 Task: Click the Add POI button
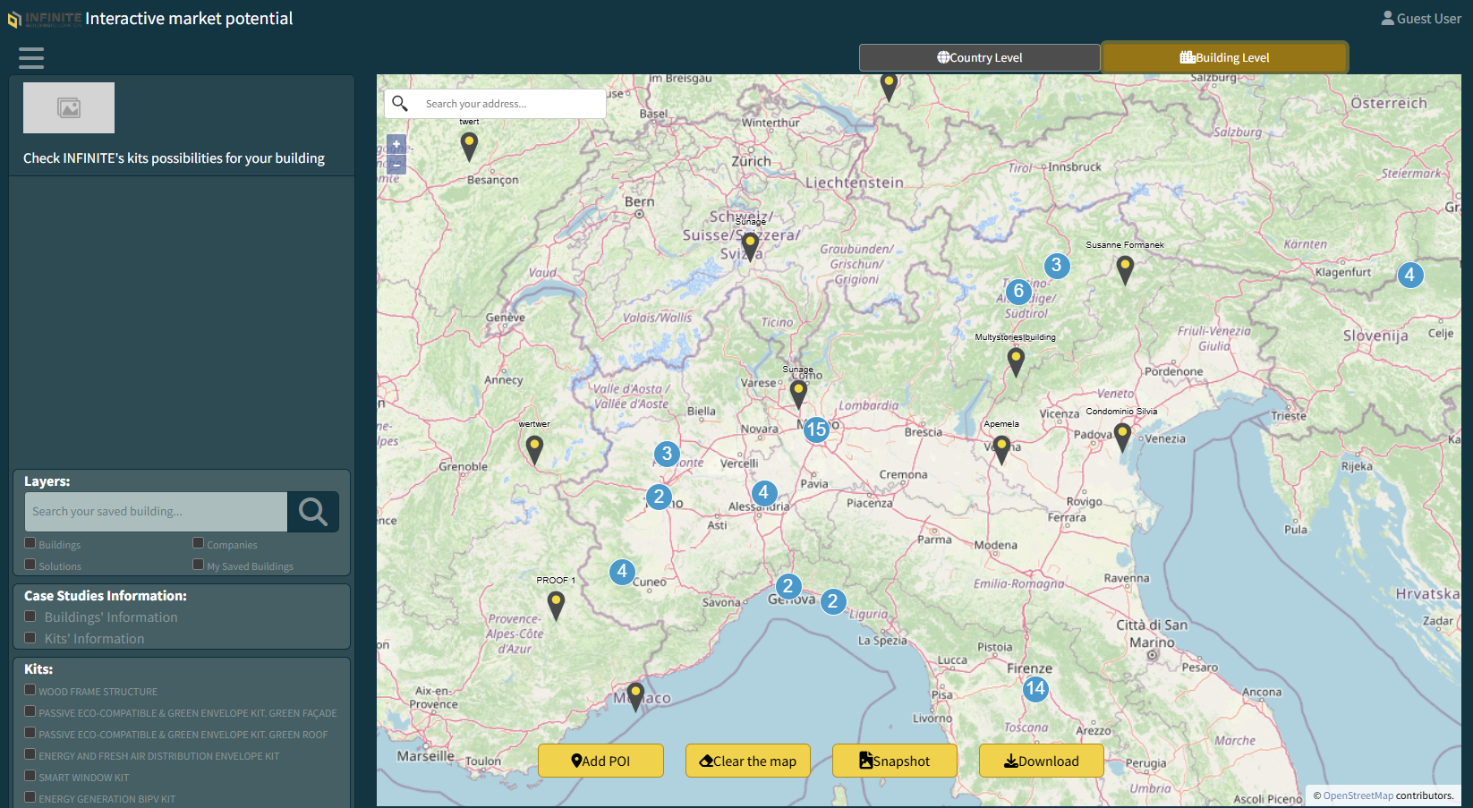(x=600, y=761)
